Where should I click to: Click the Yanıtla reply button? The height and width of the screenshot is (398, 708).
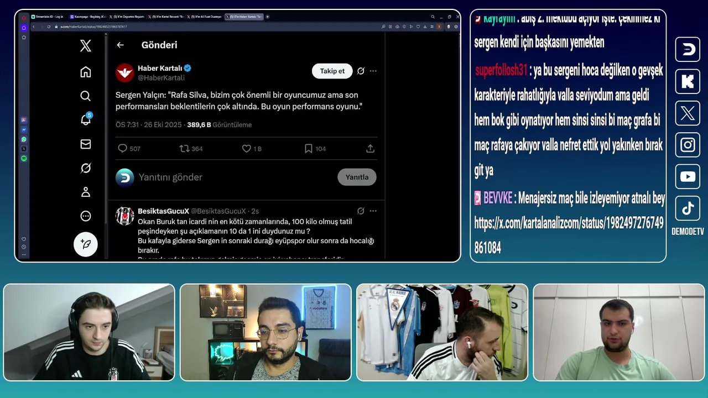(x=357, y=177)
